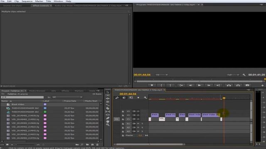Click Automate to Sequence icon
Viewport: 266px width, 149px height.
click(x=77, y=144)
